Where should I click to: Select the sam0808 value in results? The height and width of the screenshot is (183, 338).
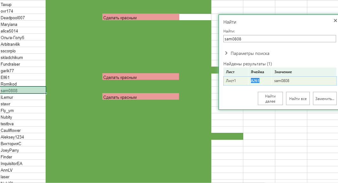tap(304, 81)
